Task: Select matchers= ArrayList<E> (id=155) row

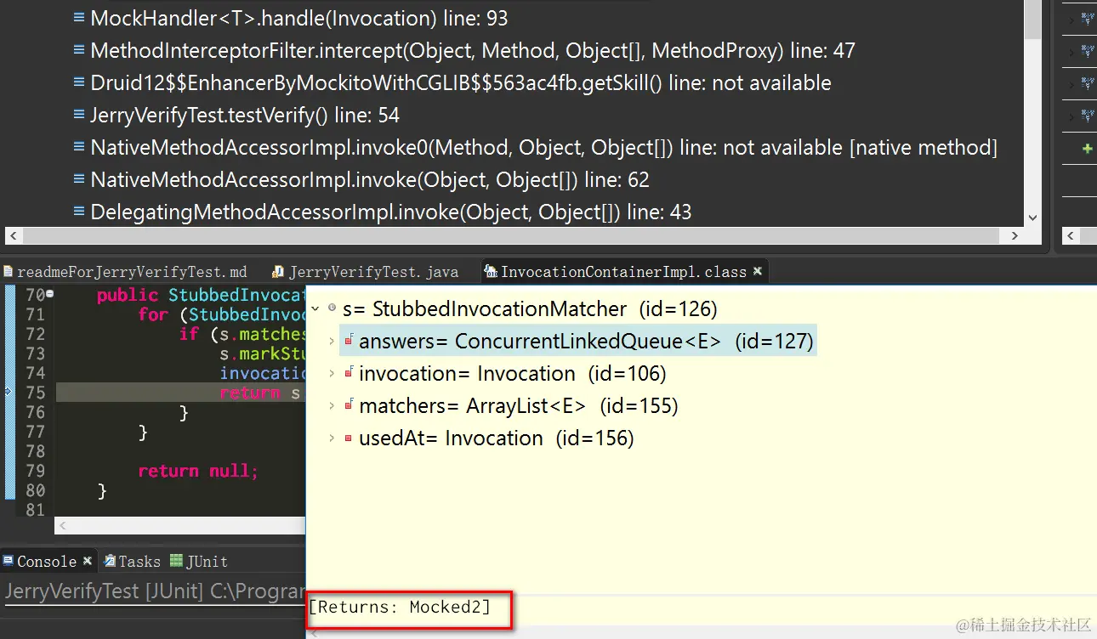Action: tap(519, 406)
